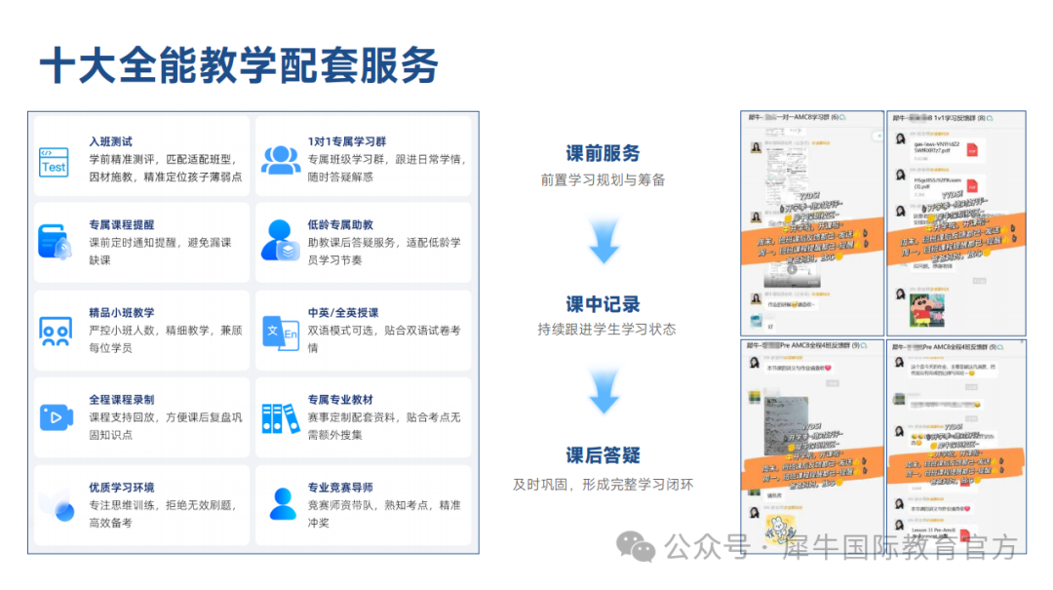Image resolution: width=1053 pixels, height=590 pixels.
Task: Click the description starting 学前精准测评
Action: pos(166,168)
